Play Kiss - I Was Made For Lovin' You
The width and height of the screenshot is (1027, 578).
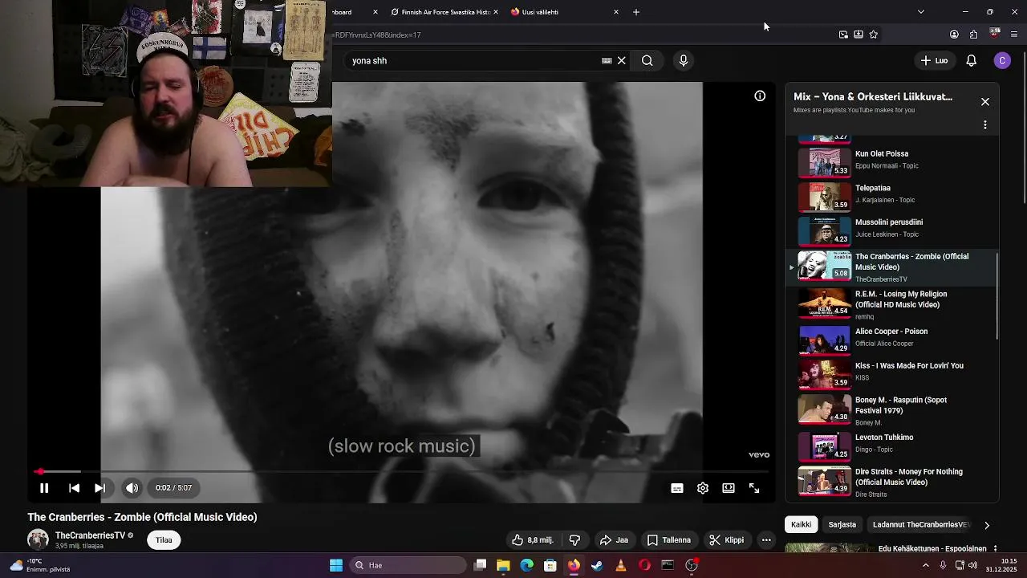pos(891,373)
